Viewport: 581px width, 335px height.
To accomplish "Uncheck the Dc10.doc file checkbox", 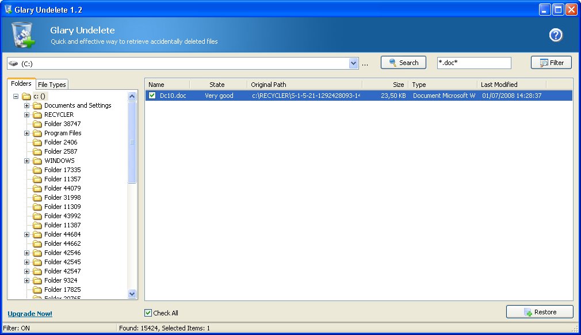I will pos(152,95).
